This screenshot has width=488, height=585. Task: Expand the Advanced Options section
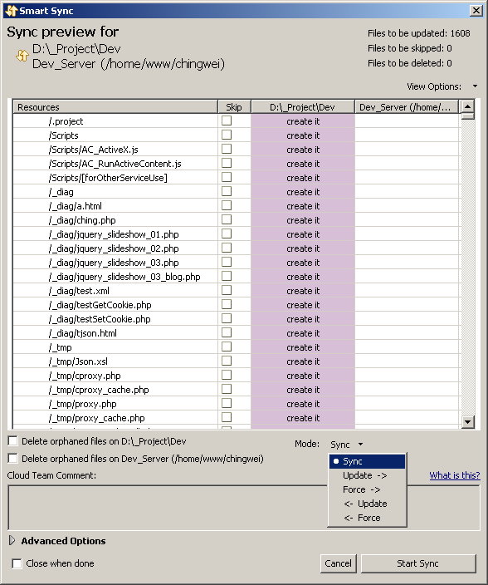[12, 541]
